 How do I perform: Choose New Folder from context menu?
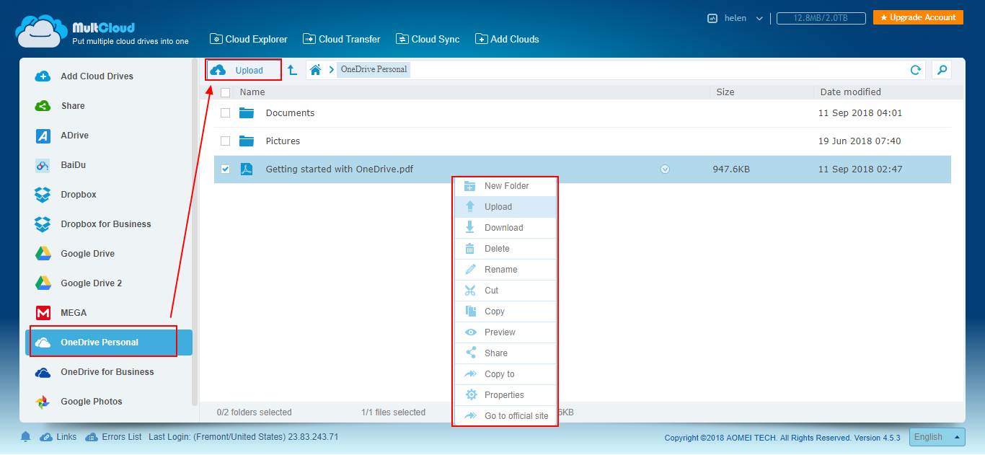tap(505, 186)
